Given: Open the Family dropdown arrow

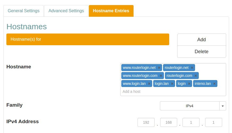Looking at the screenshot, I should point(222,106).
